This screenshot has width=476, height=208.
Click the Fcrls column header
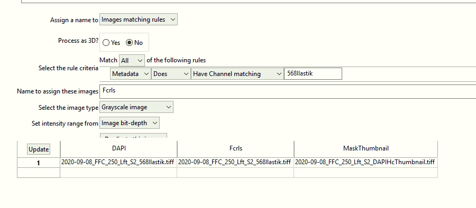[235, 148]
